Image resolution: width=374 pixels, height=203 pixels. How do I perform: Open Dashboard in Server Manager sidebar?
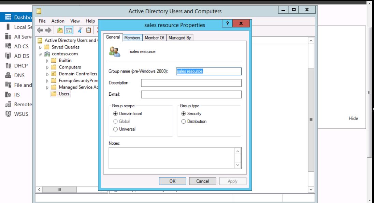pos(16,17)
